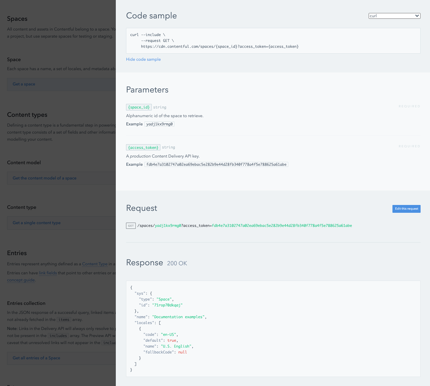Open the concept guide link
The height and width of the screenshot is (386, 430).
(x=21, y=280)
